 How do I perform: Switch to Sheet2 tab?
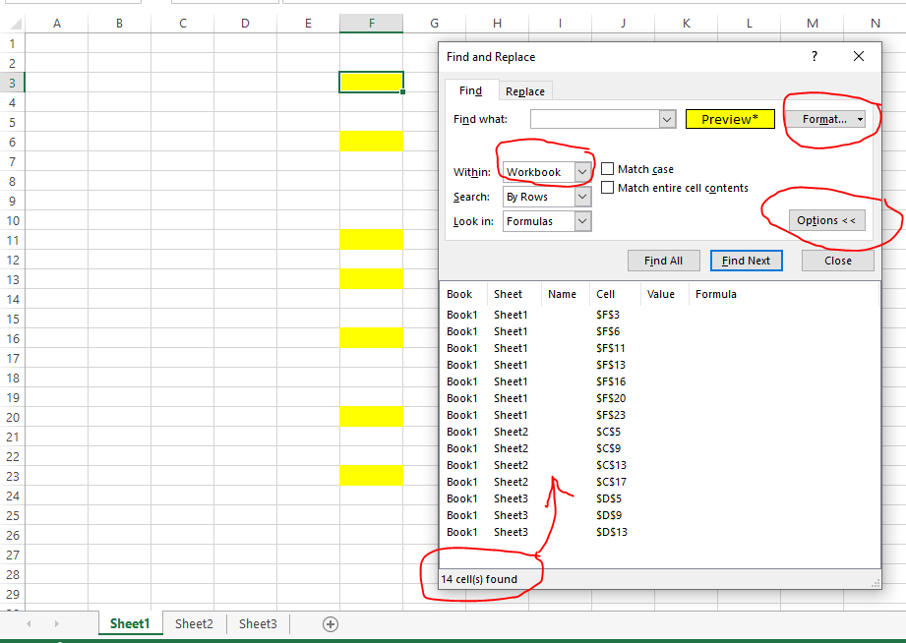click(x=194, y=624)
